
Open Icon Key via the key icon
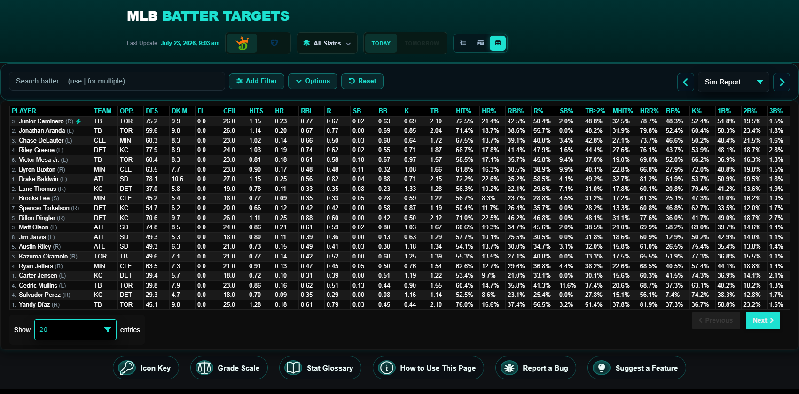click(x=127, y=368)
